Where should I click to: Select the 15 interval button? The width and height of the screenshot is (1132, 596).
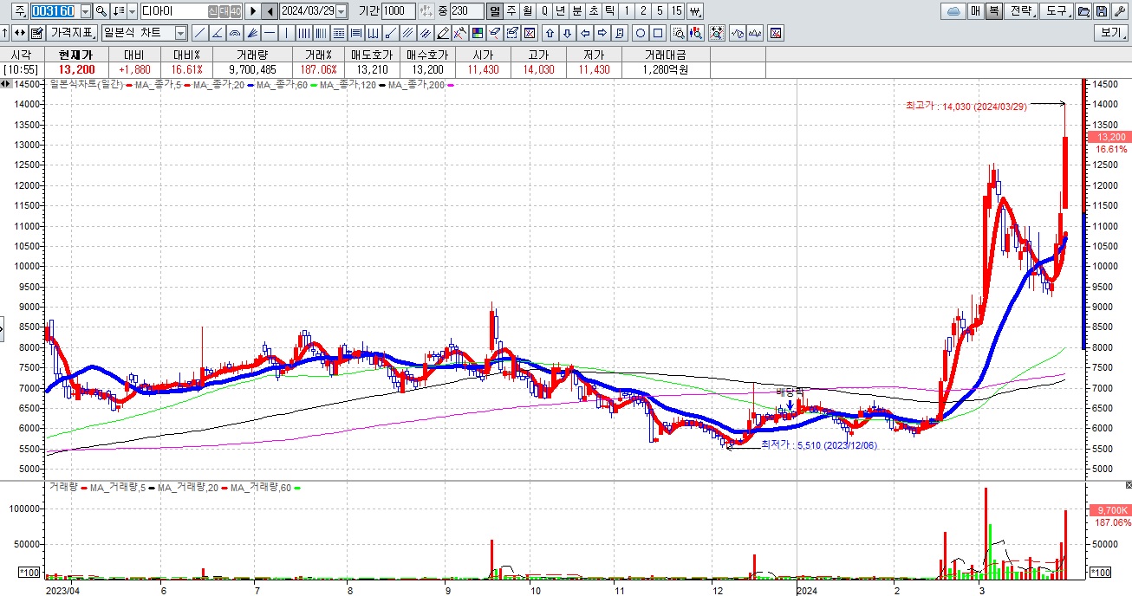677,11
